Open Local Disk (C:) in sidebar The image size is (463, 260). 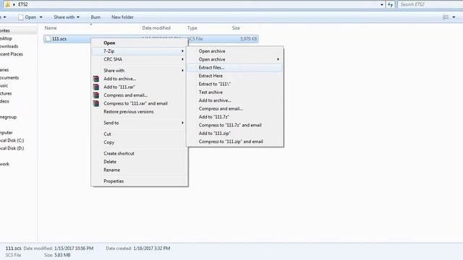[x=12, y=141]
